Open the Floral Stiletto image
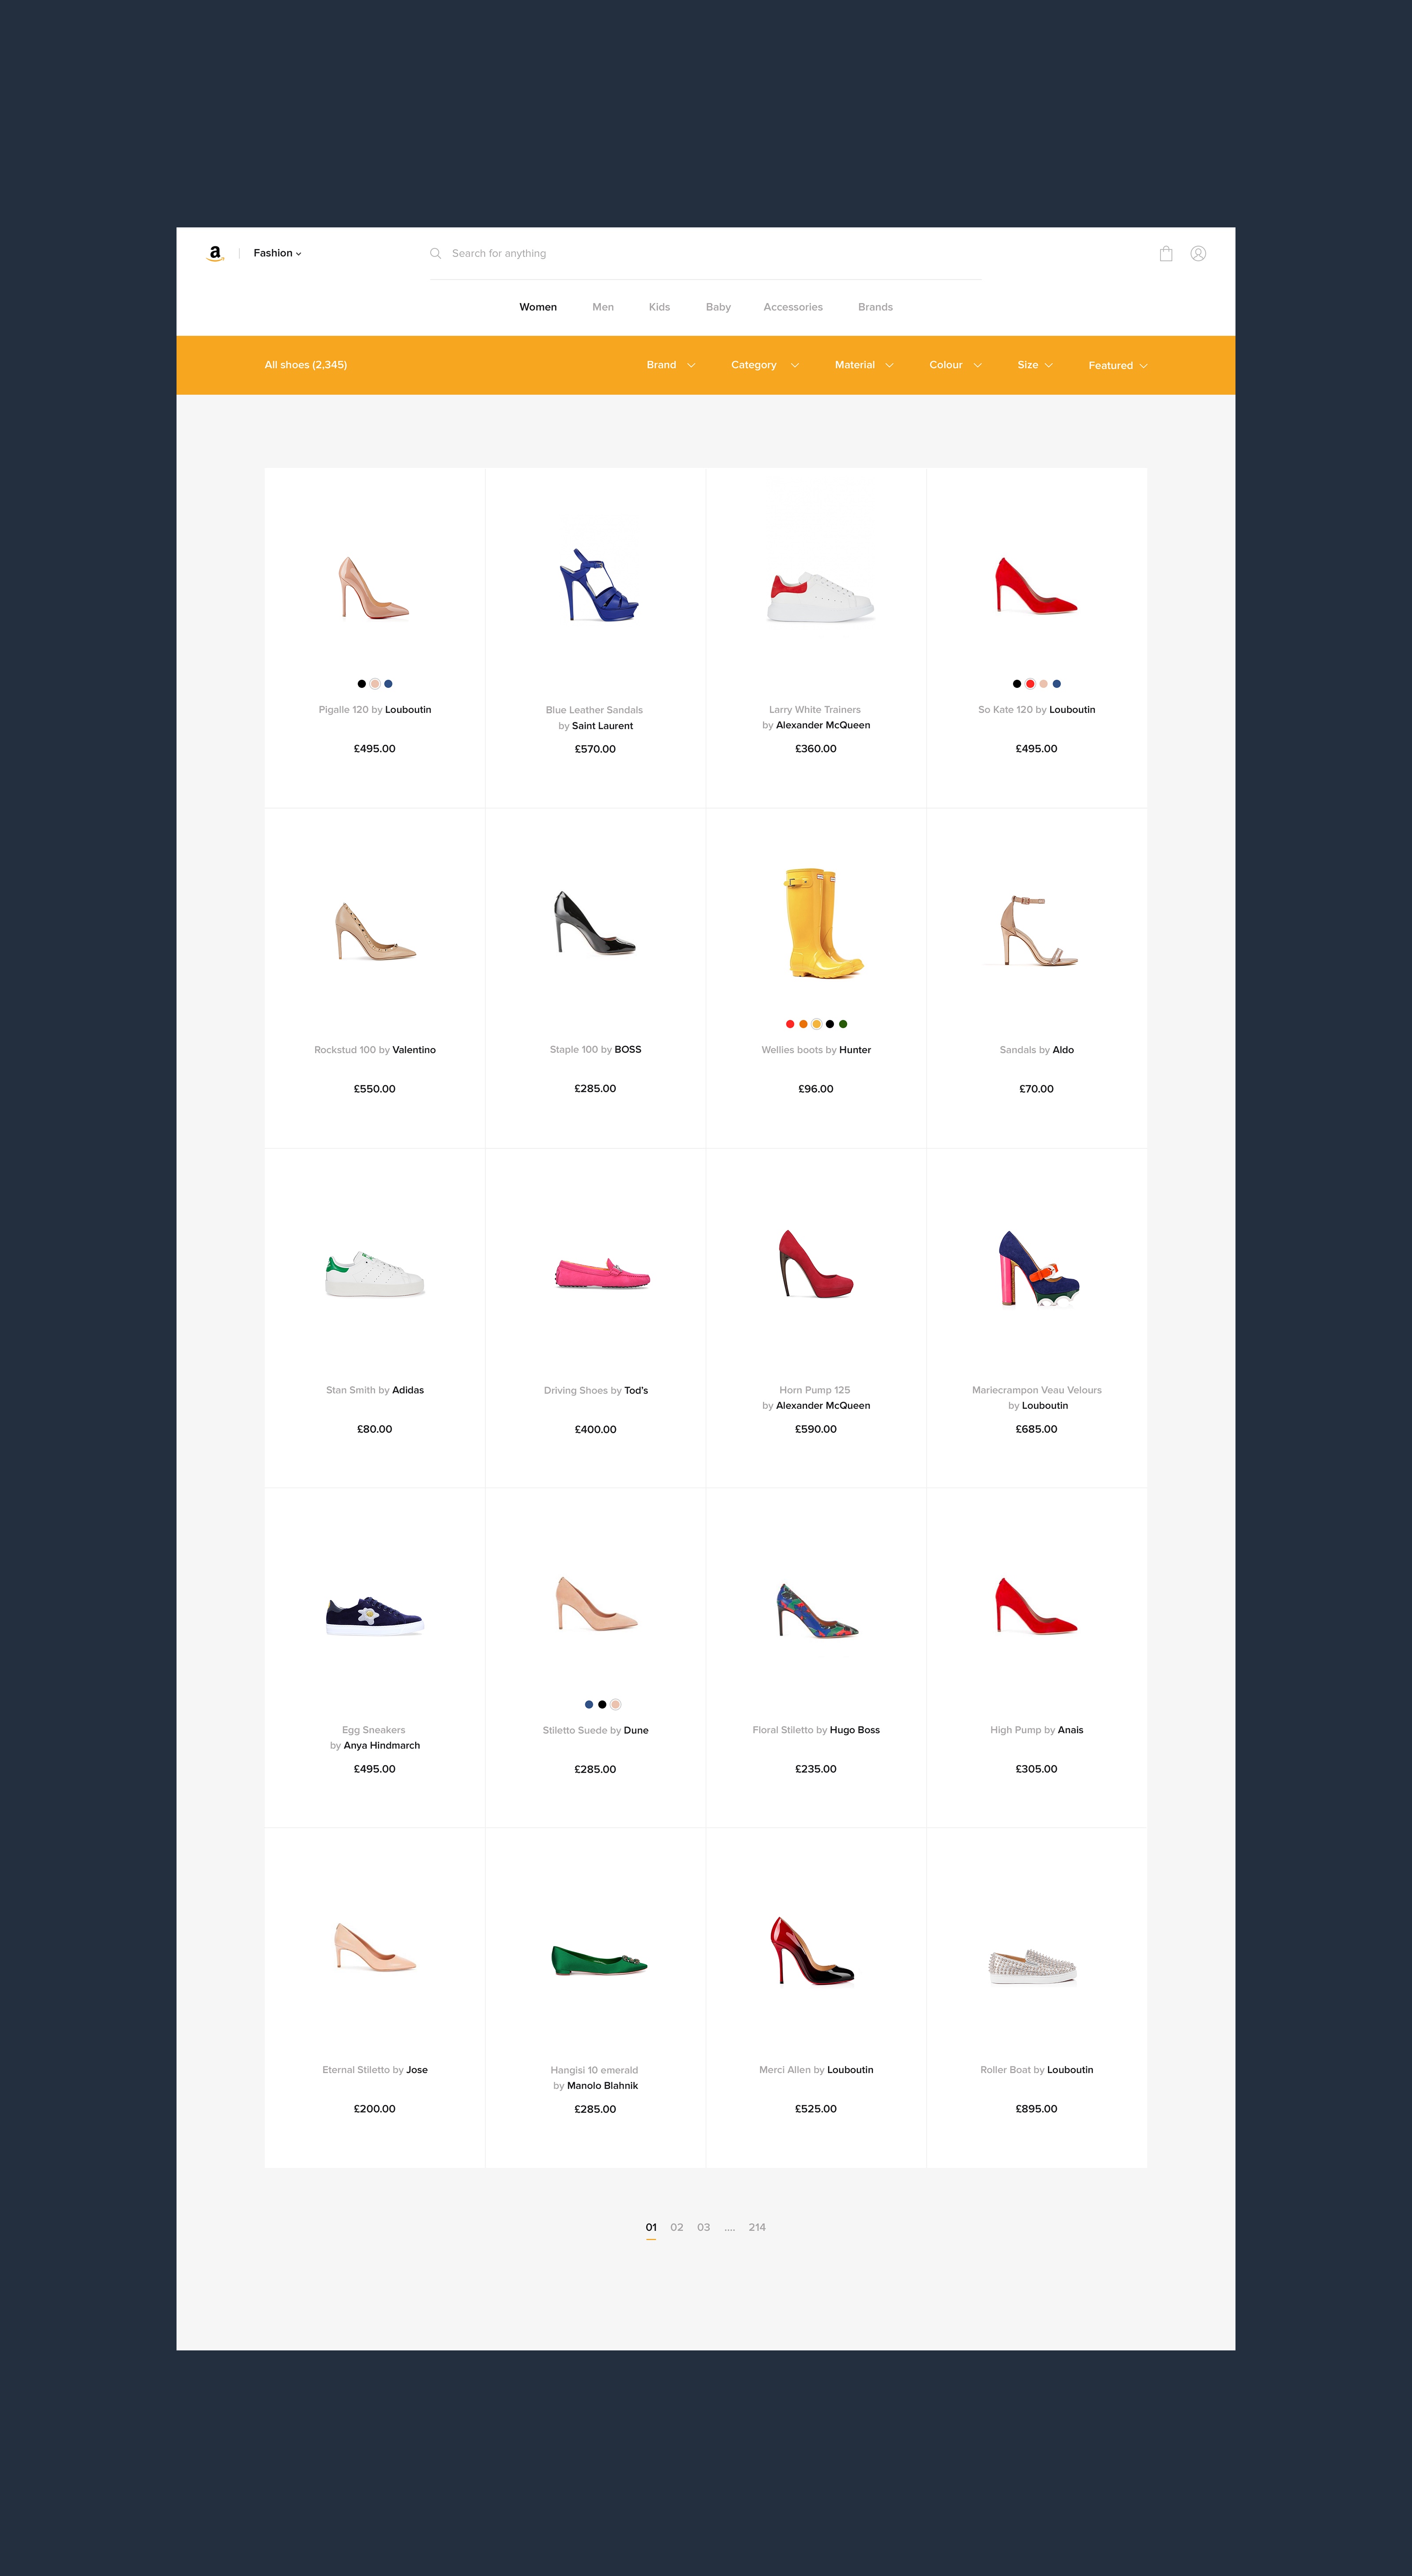The height and width of the screenshot is (2576, 1412). point(818,1610)
